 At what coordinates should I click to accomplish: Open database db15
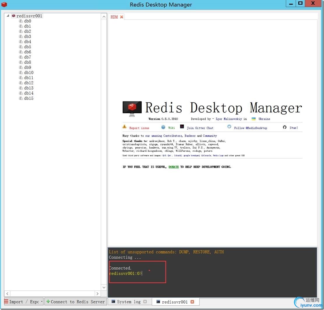point(29,98)
